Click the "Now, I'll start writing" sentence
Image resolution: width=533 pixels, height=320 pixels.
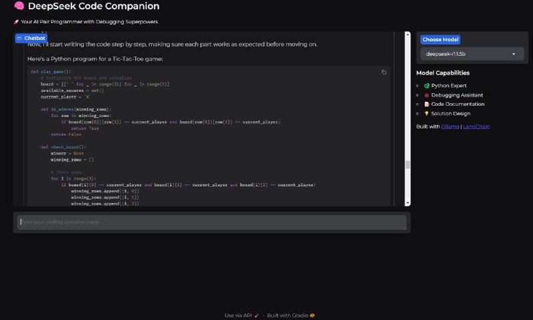click(x=173, y=45)
